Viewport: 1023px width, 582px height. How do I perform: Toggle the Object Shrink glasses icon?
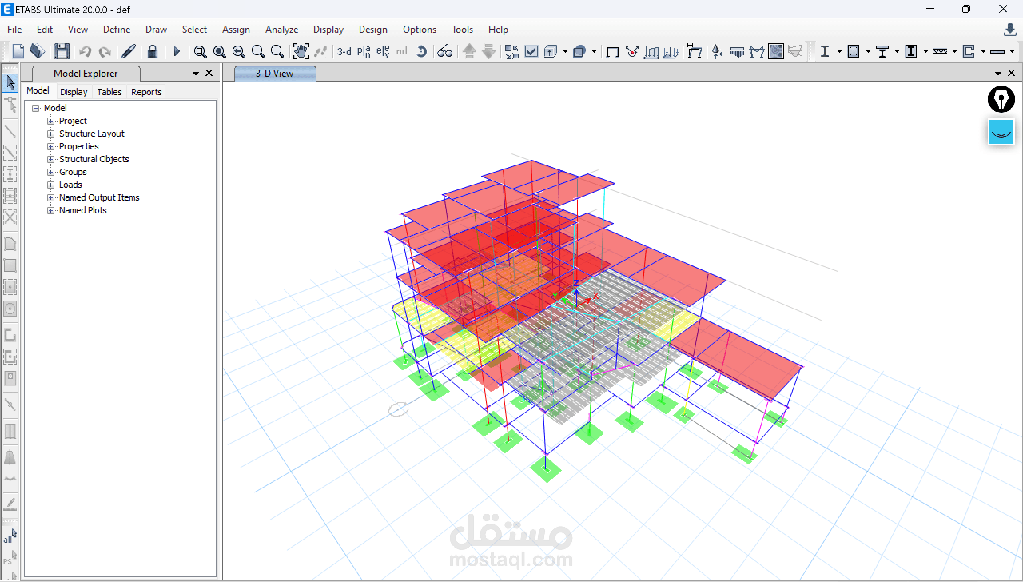[445, 52]
